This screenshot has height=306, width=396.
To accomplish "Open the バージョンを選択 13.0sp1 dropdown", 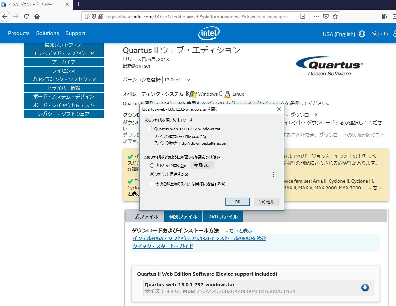I will point(177,80).
